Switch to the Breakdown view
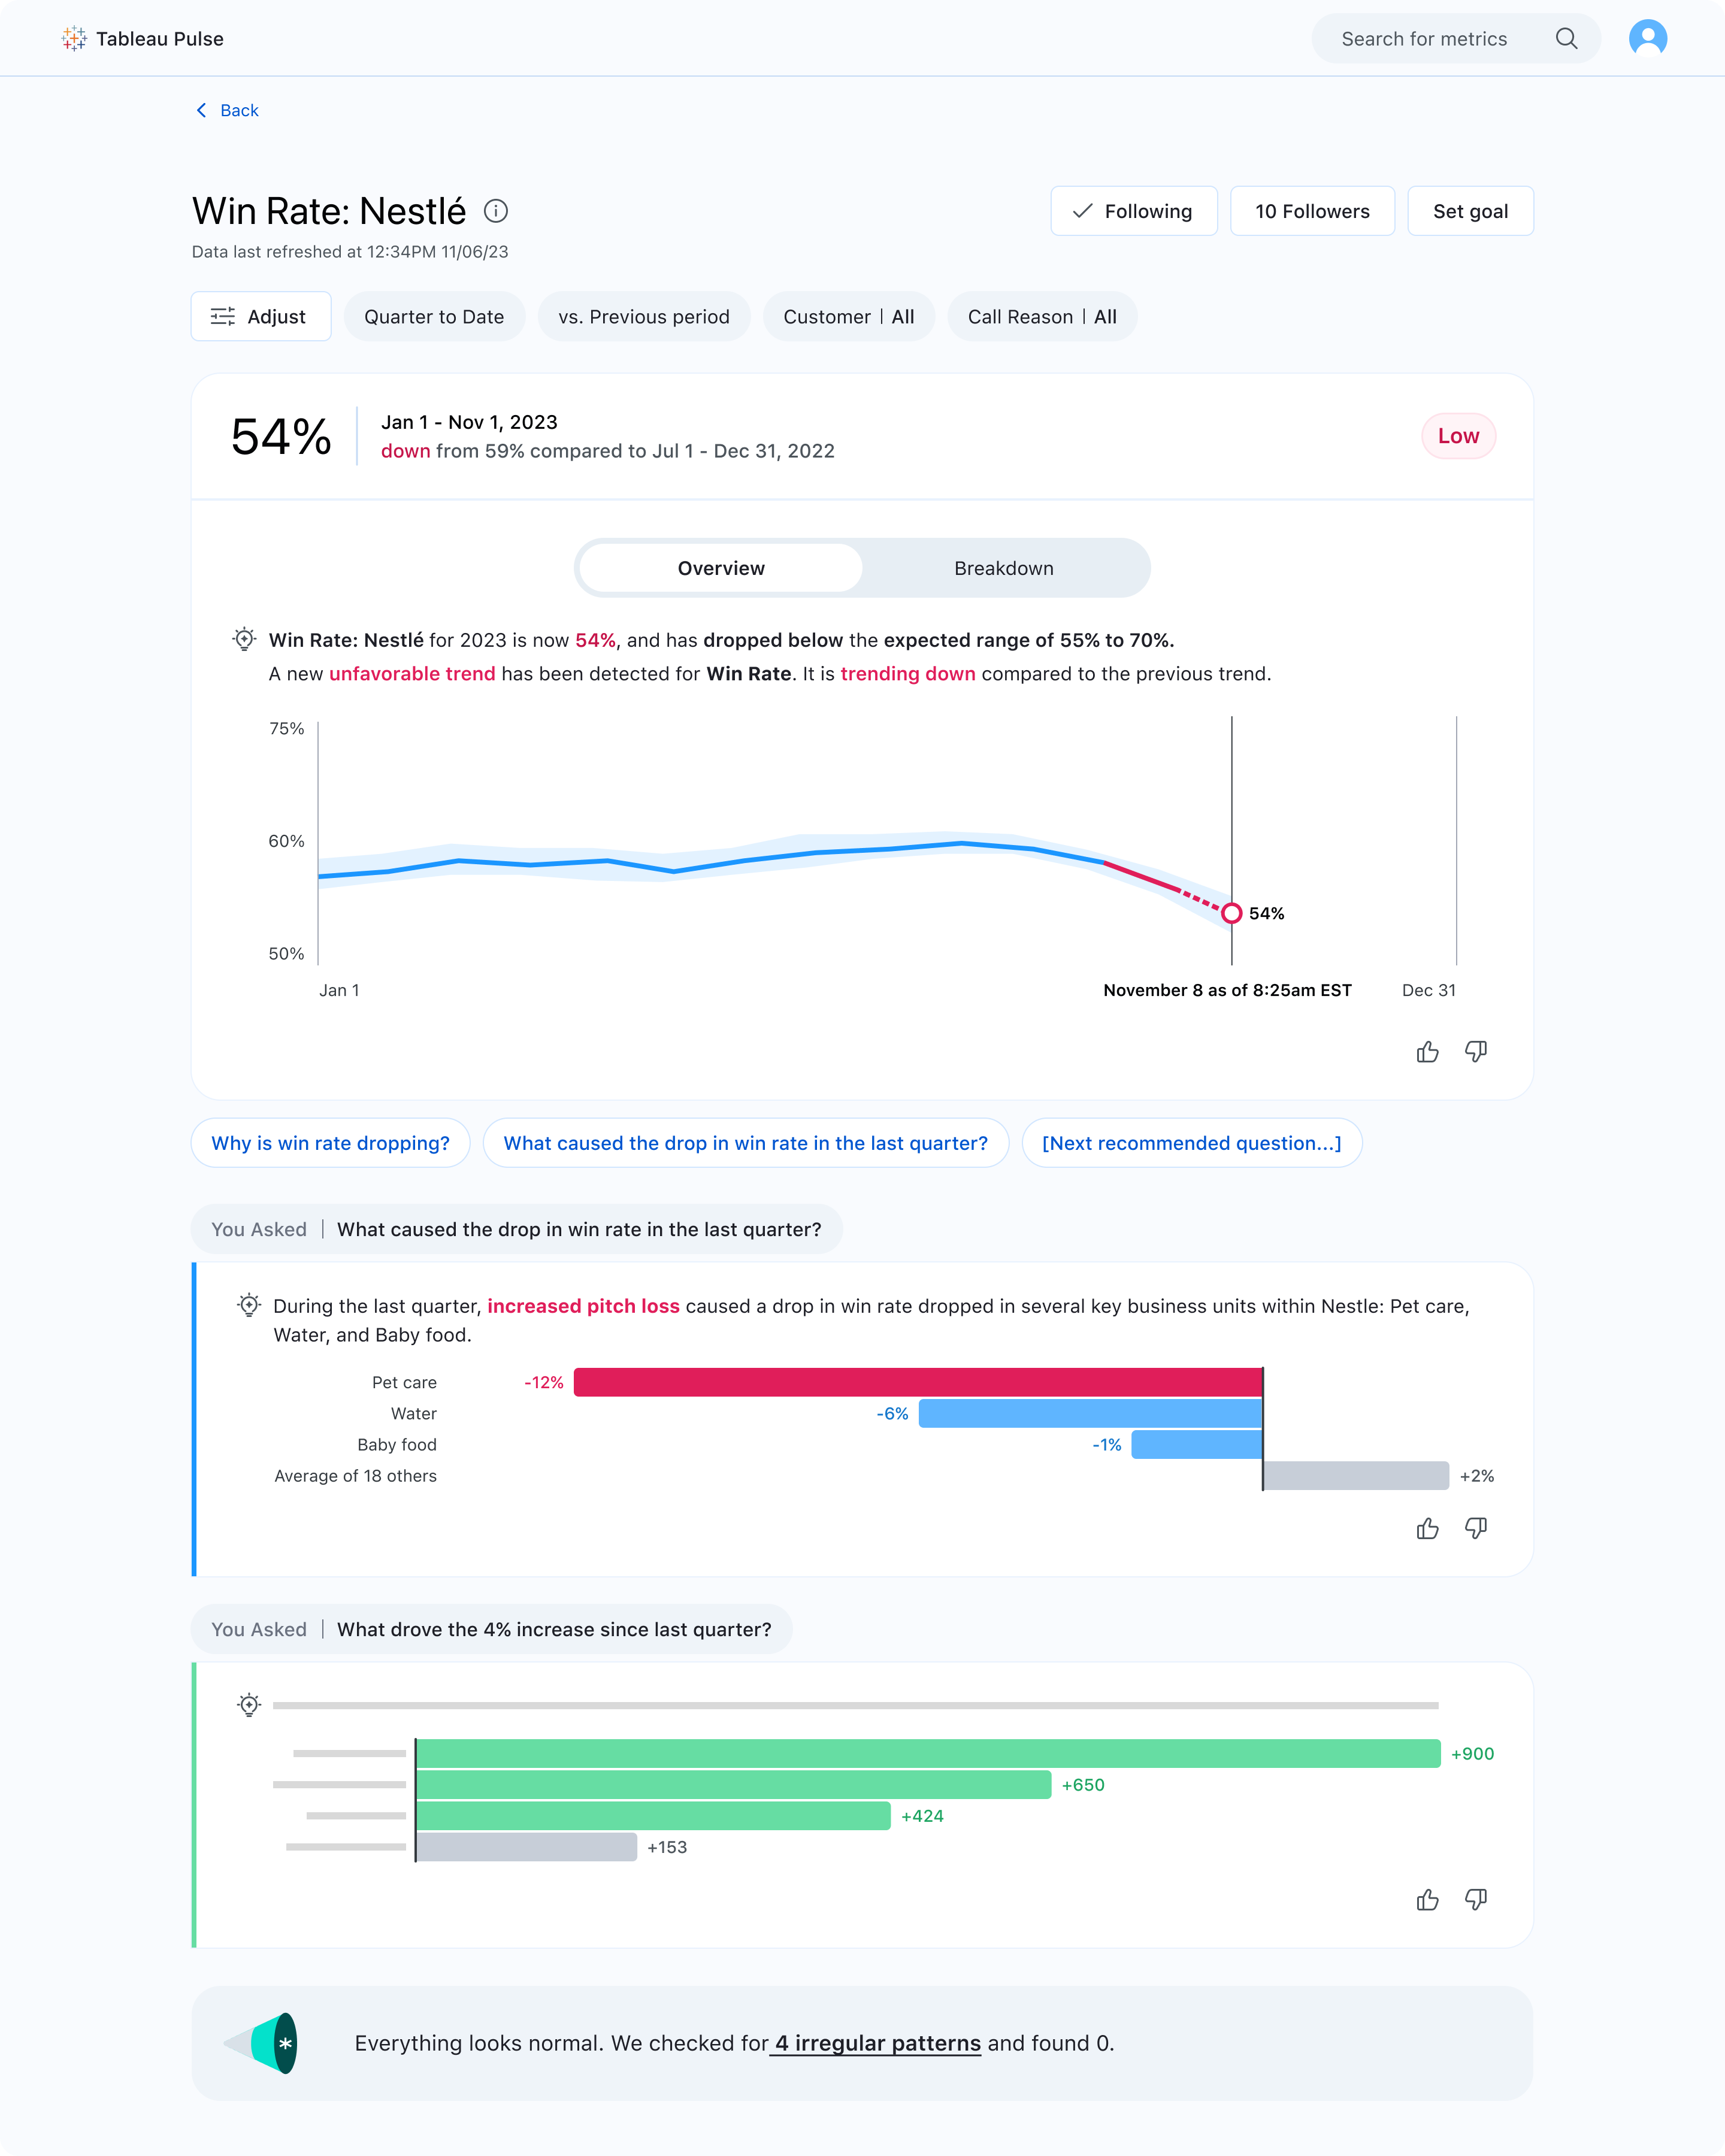The height and width of the screenshot is (2156, 1725). 1003,568
